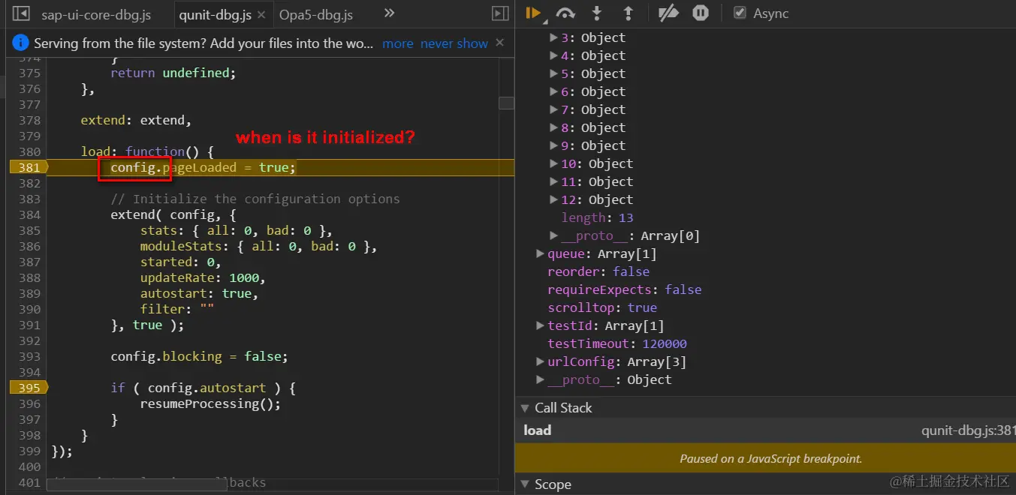1016x495 pixels.
Task: Resume script execution
Action: [534, 13]
